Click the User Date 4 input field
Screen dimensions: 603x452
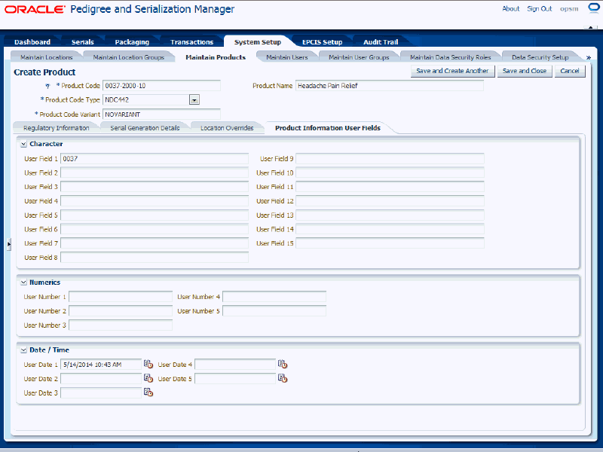point(235,365)
